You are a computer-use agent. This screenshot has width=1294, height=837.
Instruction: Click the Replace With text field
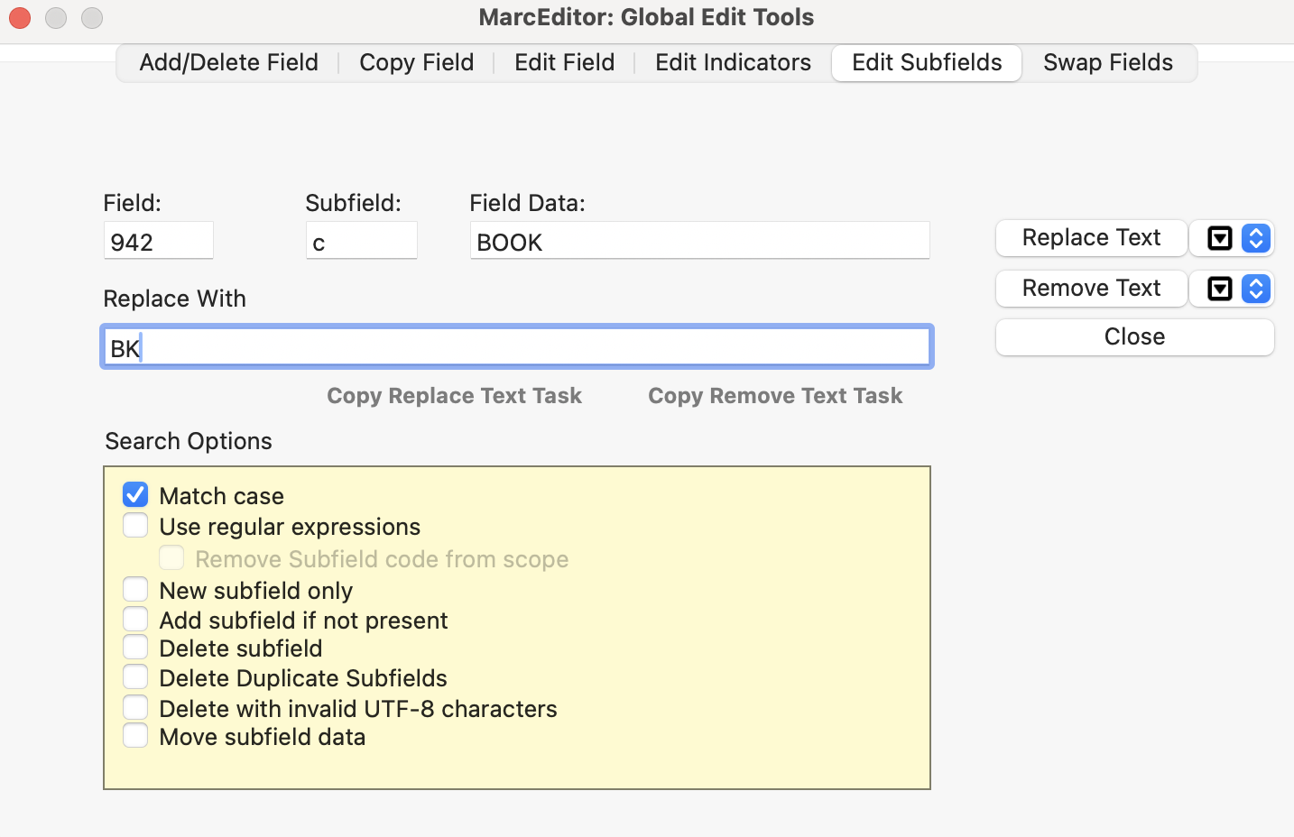(516, 347)
